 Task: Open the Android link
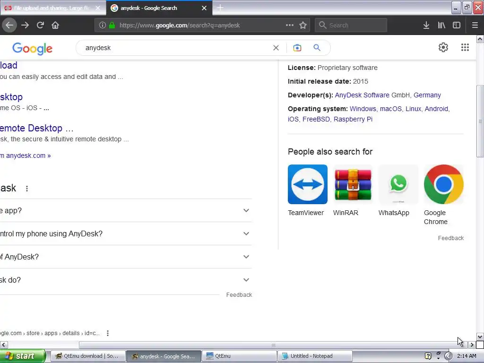436,109
